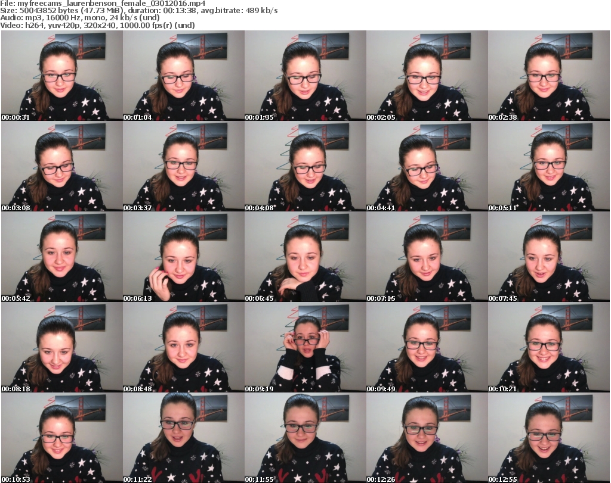
Task: Choose the 00:09:49 frame thumbnail
Action: 427,347
